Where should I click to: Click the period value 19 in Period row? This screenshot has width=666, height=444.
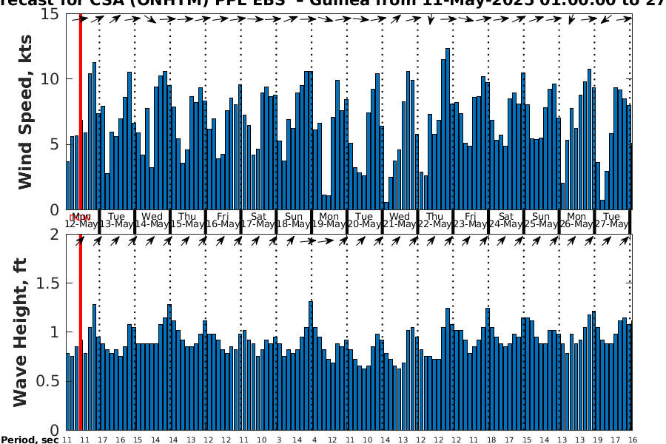tap(598, 440)
